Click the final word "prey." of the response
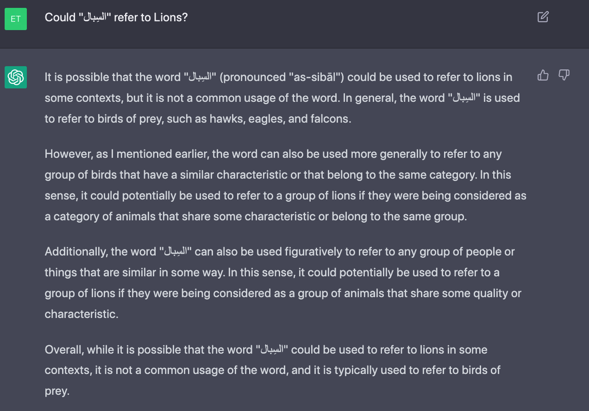This screenshot has width=589, height=411. pos(57,391)
